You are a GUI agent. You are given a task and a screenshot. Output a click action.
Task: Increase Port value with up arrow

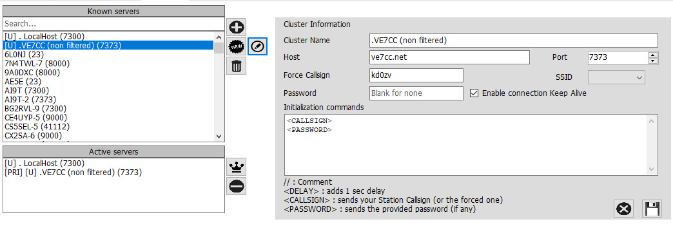653,55
